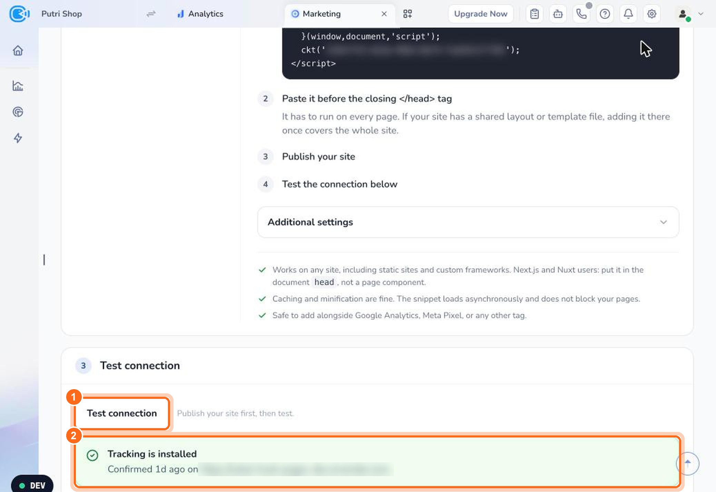This screenshot has width=716, height=492.
Task: Switch to the Analytics tab
Action: [200, 14]
